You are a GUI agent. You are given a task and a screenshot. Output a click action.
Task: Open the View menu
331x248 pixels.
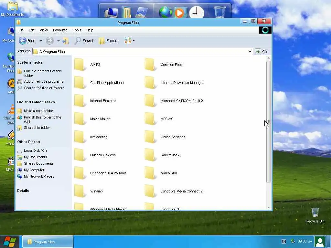[x=44, y=30]
